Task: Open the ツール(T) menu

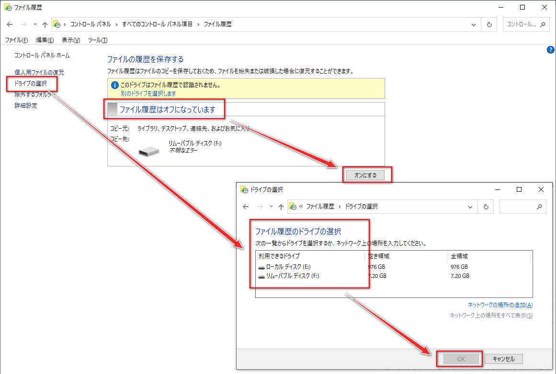Action: [97, 40]
